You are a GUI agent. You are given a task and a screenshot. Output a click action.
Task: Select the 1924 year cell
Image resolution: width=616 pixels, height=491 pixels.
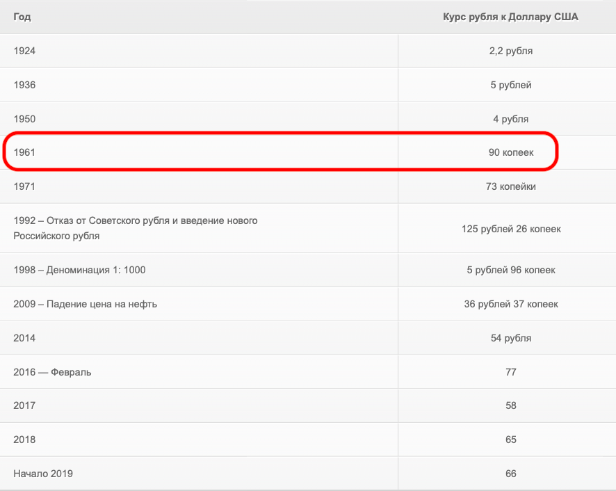[x=24, y=51]
